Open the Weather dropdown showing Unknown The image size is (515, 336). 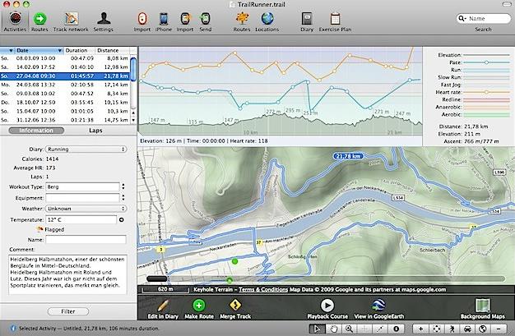(86, 209)
